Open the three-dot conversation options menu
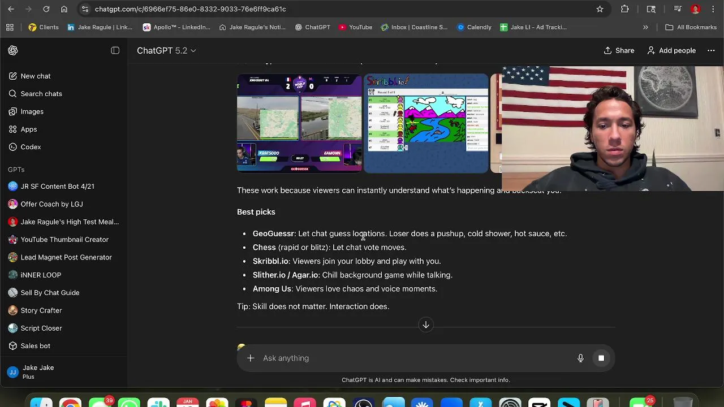724x407 pixels. 711,50
